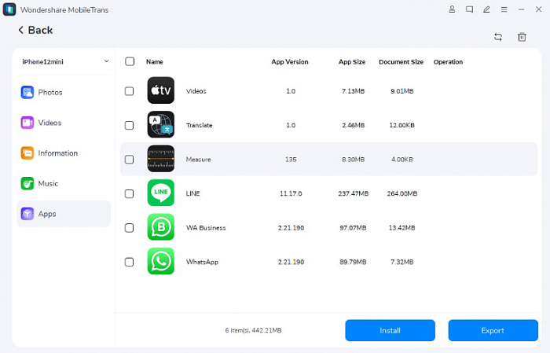This screenshot has height=353, width=550.
Task: Click the 'LINE' name text
Action: (x=193, y=193)
